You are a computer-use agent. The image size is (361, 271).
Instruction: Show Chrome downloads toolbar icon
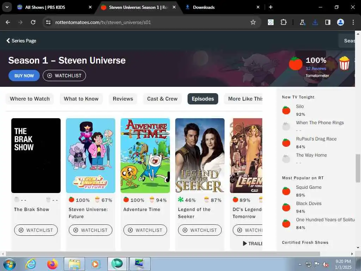coord(315,22)
